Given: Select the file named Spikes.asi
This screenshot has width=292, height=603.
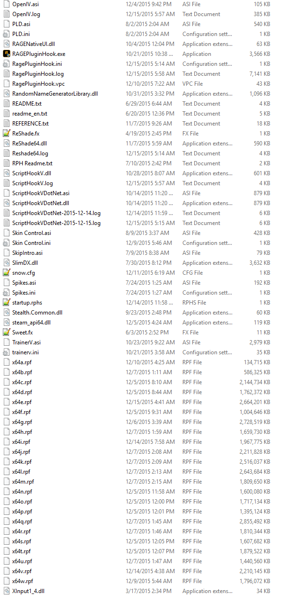Looking at the screenshot, I should (24, 283).
